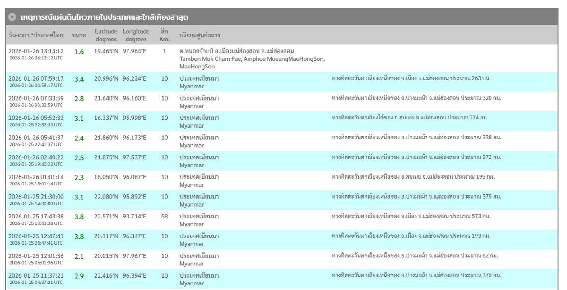Open the 2026-01-26 02:40:22 earthquake event
Image resolution: width=567 pixels, height=290 pixels.
tap(36, 157)
